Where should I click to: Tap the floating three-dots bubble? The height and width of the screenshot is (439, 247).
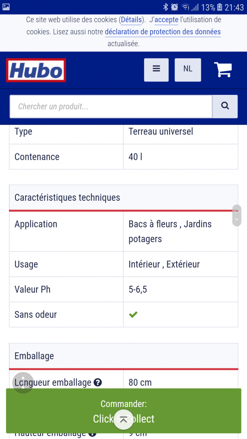[23, 383]
